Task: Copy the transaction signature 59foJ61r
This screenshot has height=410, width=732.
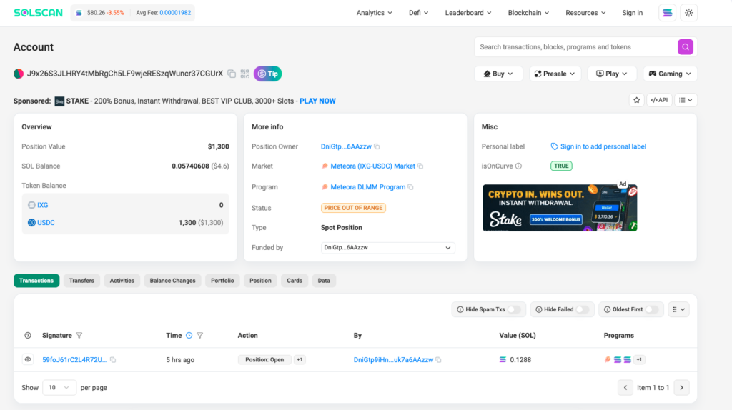Action: [113, 360]
